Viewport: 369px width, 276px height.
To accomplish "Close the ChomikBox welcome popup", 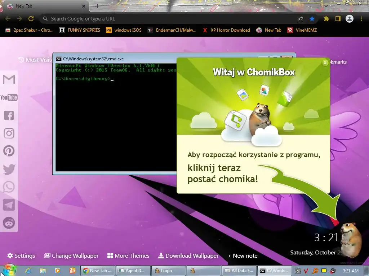I will tap(325, 63).
